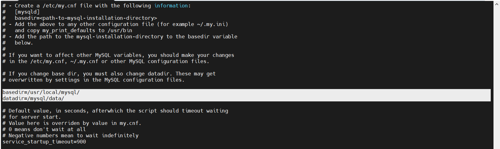Viewport: 500px width, 149px height.
Task: Click the cyan word "information"
Action: [171, 6]
